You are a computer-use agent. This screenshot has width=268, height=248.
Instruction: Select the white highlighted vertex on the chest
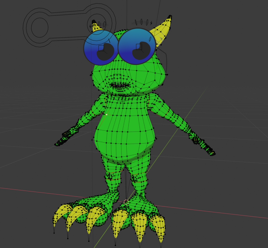click(x=107, y=114)
